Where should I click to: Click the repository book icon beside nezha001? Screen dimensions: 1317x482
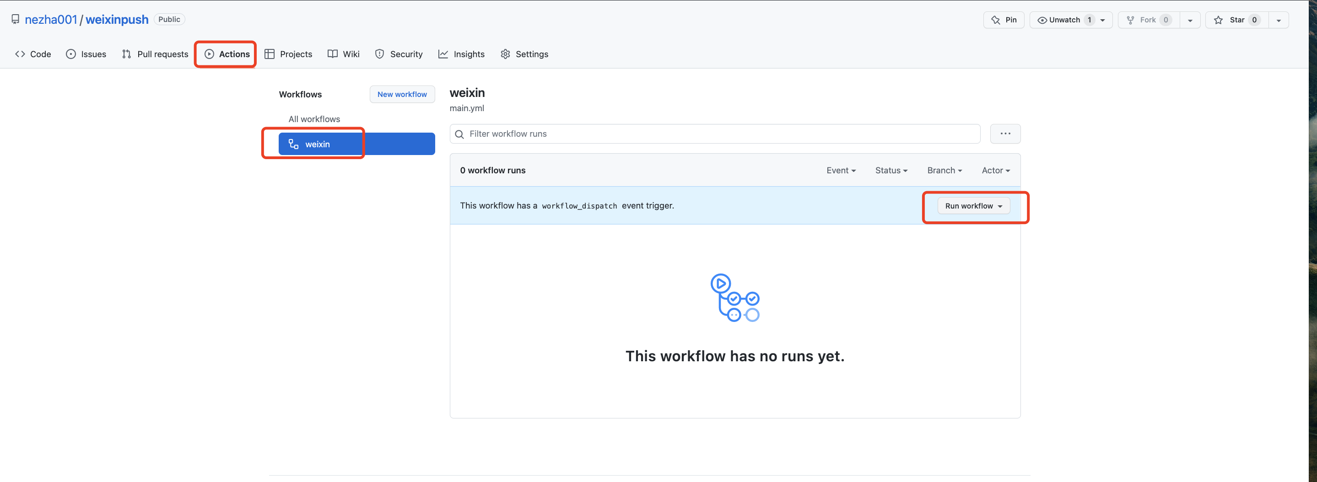click(x=16, y=19)
